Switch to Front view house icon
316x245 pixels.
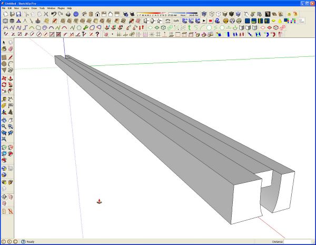coord(97,14)
